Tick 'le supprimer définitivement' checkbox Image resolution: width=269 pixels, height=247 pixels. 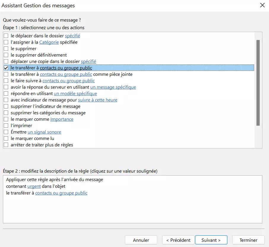tap(6, 55)
